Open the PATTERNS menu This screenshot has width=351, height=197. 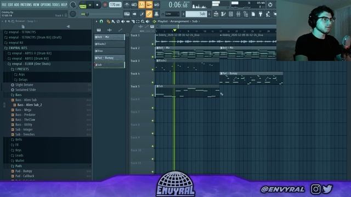tap(26, 5)
